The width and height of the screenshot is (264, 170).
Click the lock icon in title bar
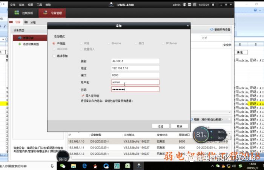[213, 5]
